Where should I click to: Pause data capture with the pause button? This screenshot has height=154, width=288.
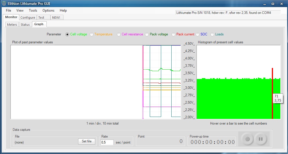(x=261, y=139)
